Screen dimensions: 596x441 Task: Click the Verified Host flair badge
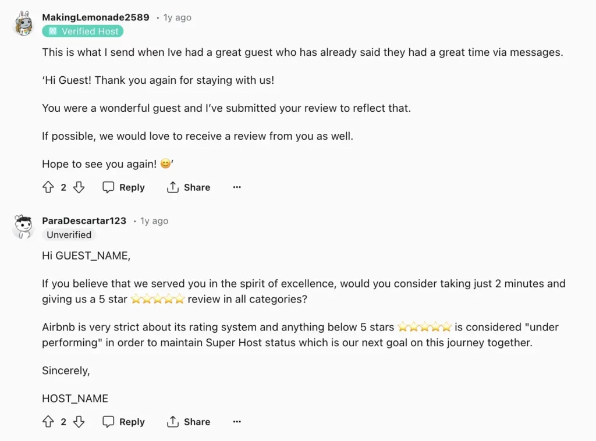point(83,31)
